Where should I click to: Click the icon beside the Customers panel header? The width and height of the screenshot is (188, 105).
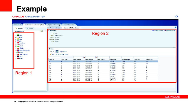pos(41,31)
